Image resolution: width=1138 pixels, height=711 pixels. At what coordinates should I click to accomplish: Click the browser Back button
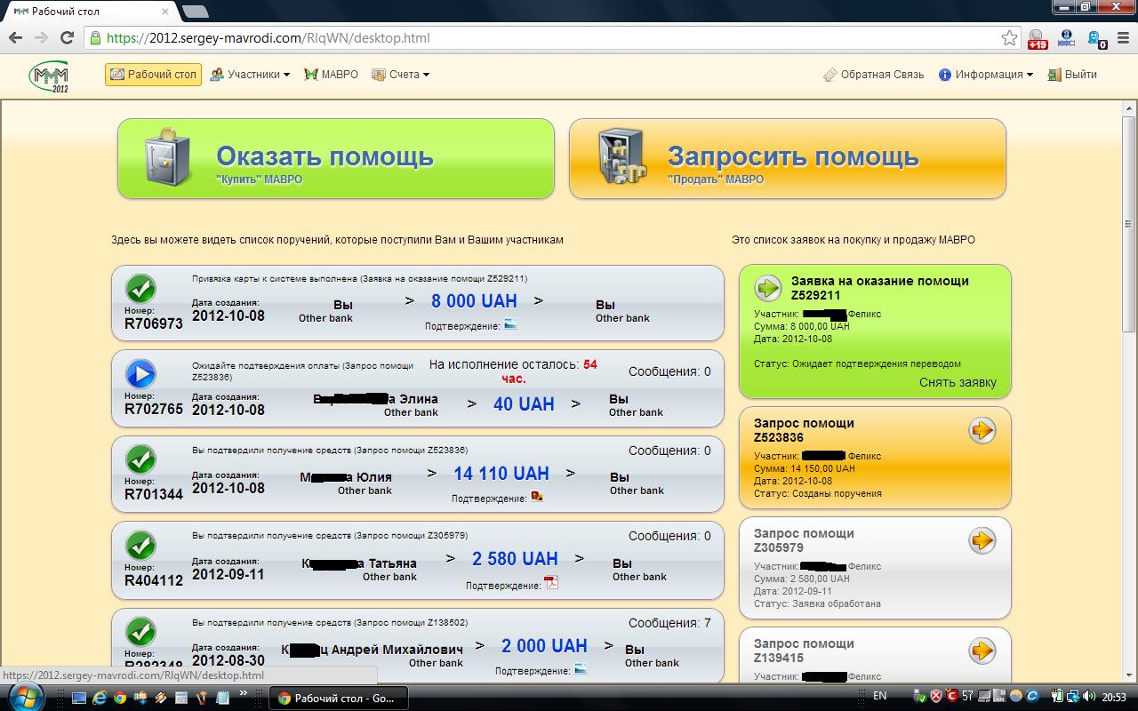click(15, 38)
